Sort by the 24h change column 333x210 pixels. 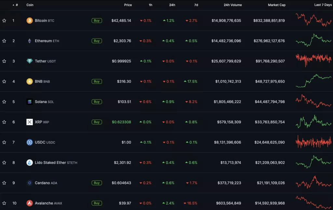tap(172, 5)
